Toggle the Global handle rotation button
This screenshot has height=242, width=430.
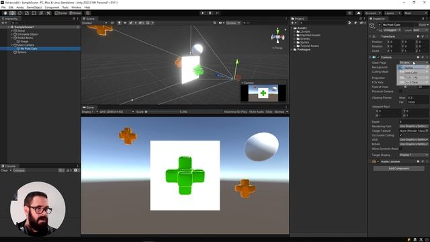[75, 13]
